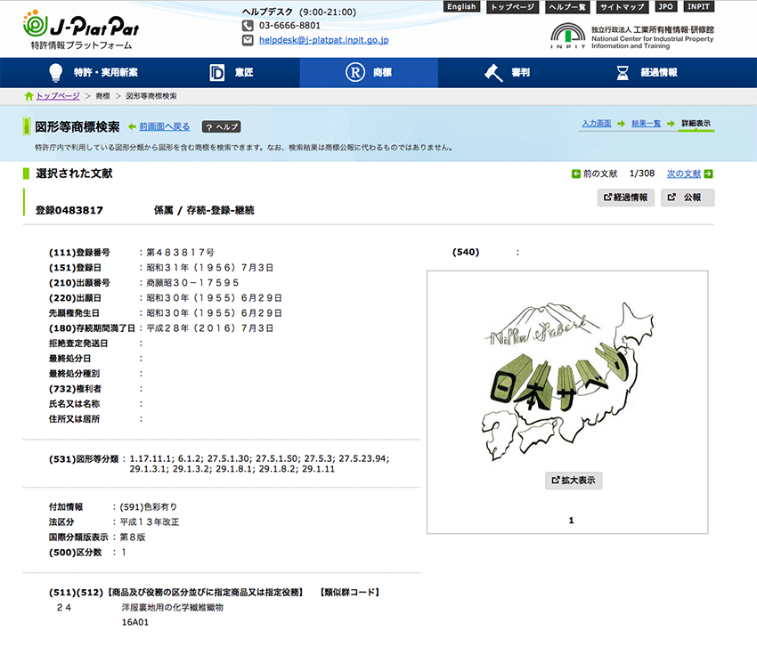Click the trademark image of Japan map
Image resolution: width=757 pixels, height=647 pixels.
(x=568, y=381)
